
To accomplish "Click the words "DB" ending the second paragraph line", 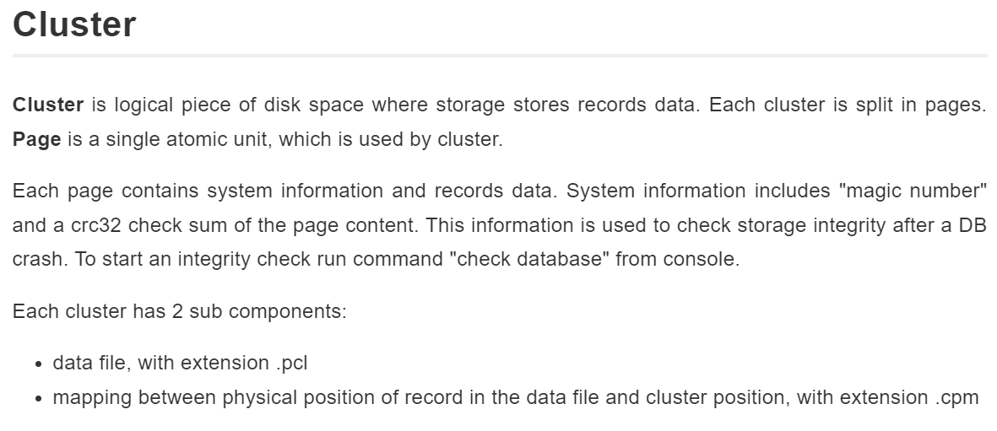I will [973, 225].
